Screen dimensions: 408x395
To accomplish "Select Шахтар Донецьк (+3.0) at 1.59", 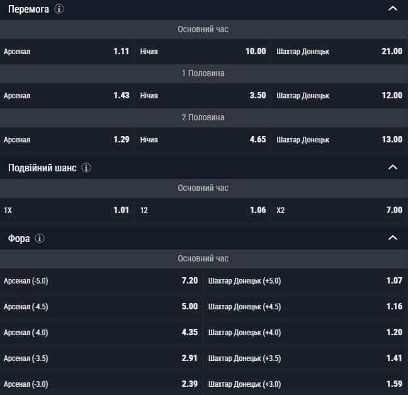I will (305, 384).
